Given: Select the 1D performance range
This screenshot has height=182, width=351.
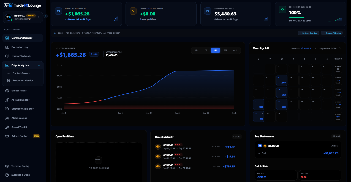Looking at the screenshot, I should tap(196, 51).
